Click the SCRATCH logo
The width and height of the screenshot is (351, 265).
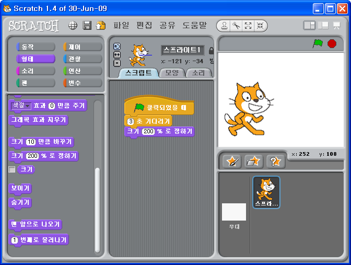click(x=34, y=26)
